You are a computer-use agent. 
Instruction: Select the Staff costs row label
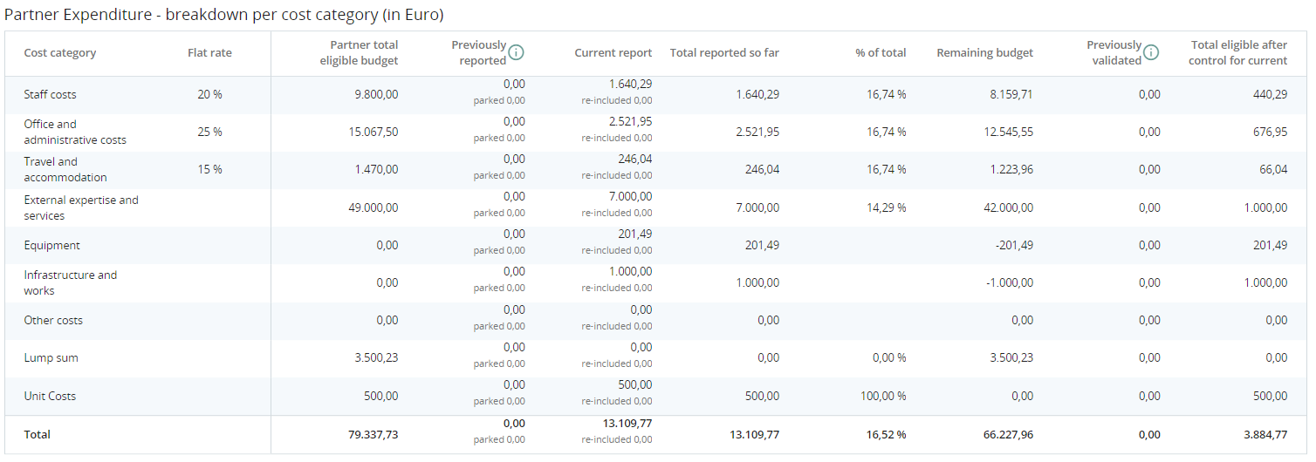point(51,94)
